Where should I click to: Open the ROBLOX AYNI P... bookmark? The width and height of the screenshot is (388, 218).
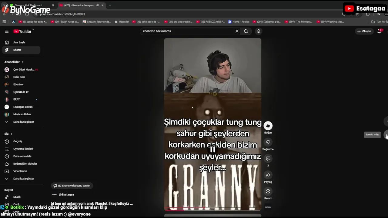click(x=210, y=22)
